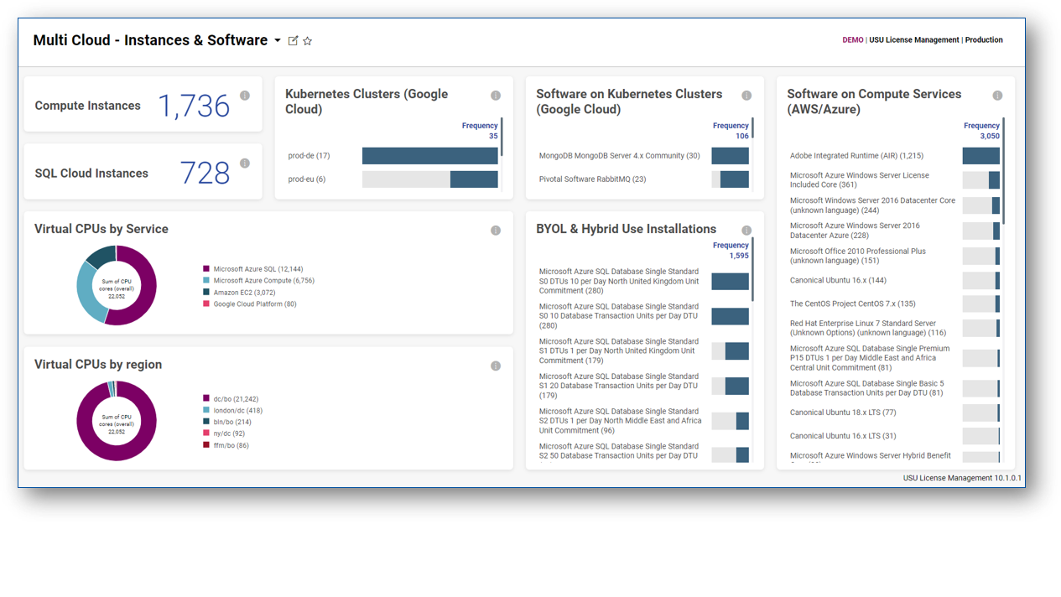Open info icon for BYOL & Hybrid Use Installations
The width and height of the screenshot is (1061, 597).
[746, 231]
